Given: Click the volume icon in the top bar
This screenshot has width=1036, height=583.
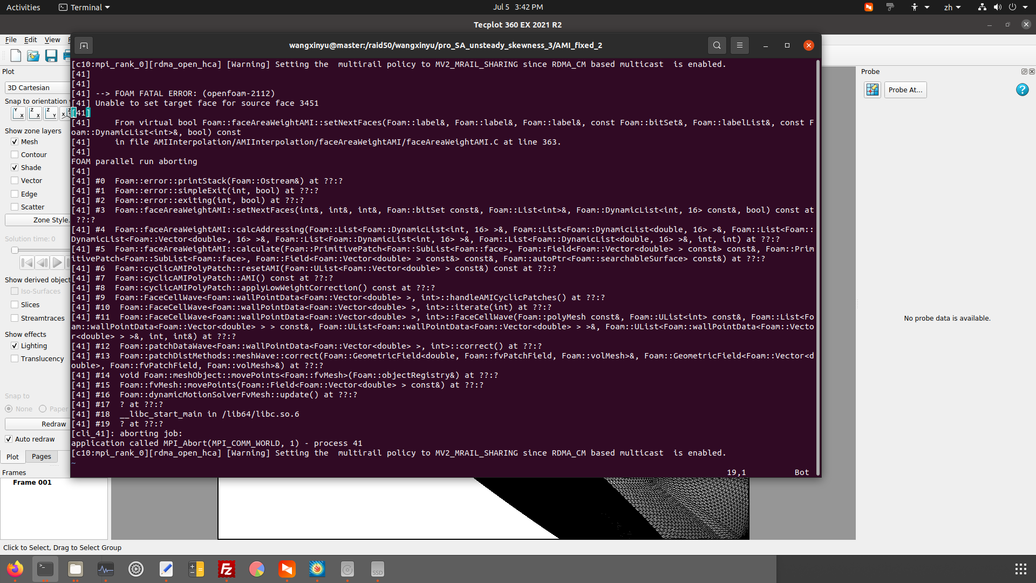Looking at the screenshot, I should click(x=997, y=7).
